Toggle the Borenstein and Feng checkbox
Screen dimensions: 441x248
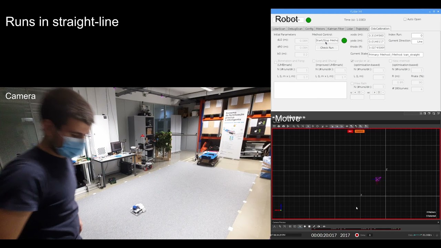276,62
